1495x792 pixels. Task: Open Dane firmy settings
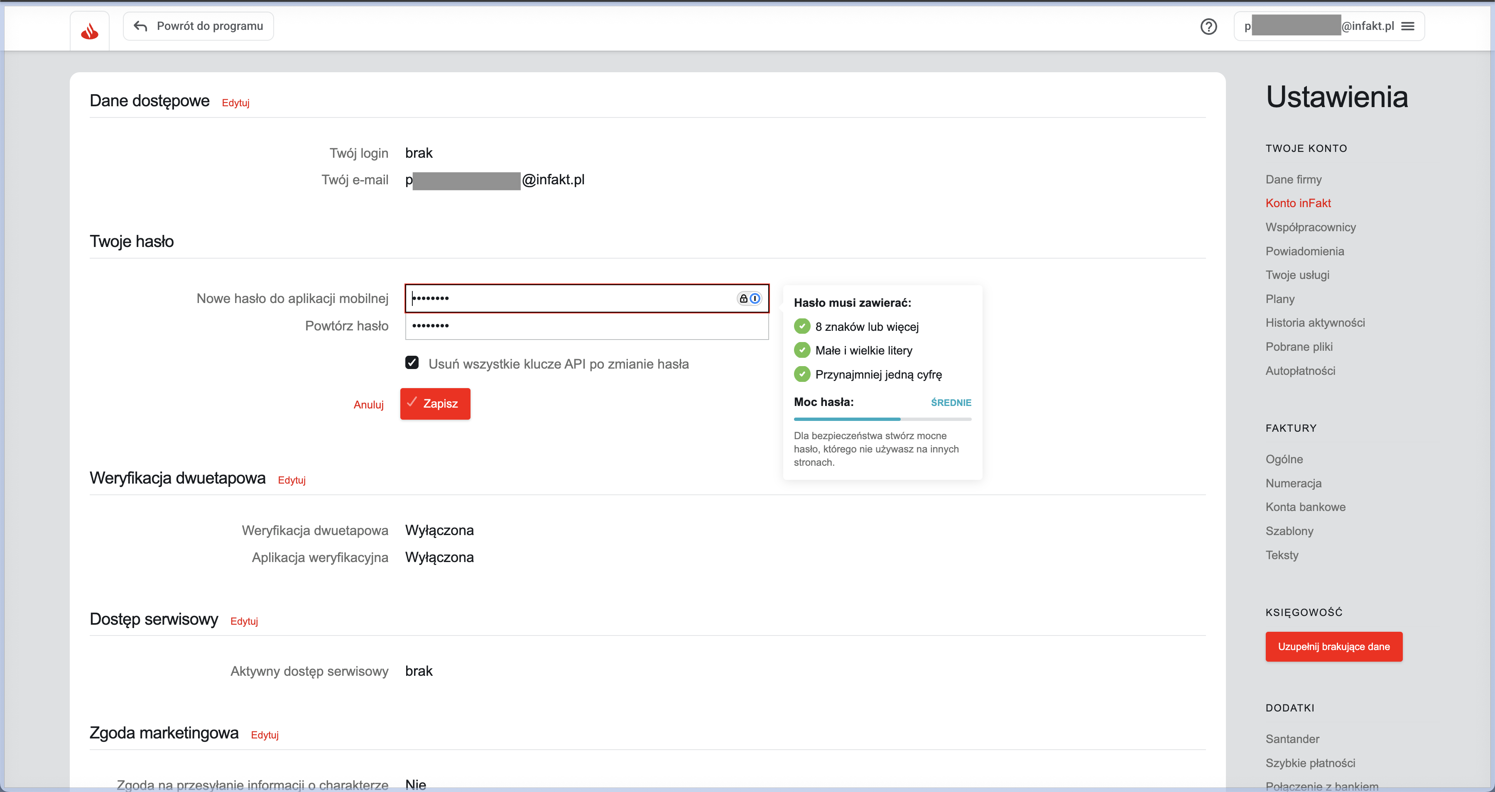[1294, 179]
